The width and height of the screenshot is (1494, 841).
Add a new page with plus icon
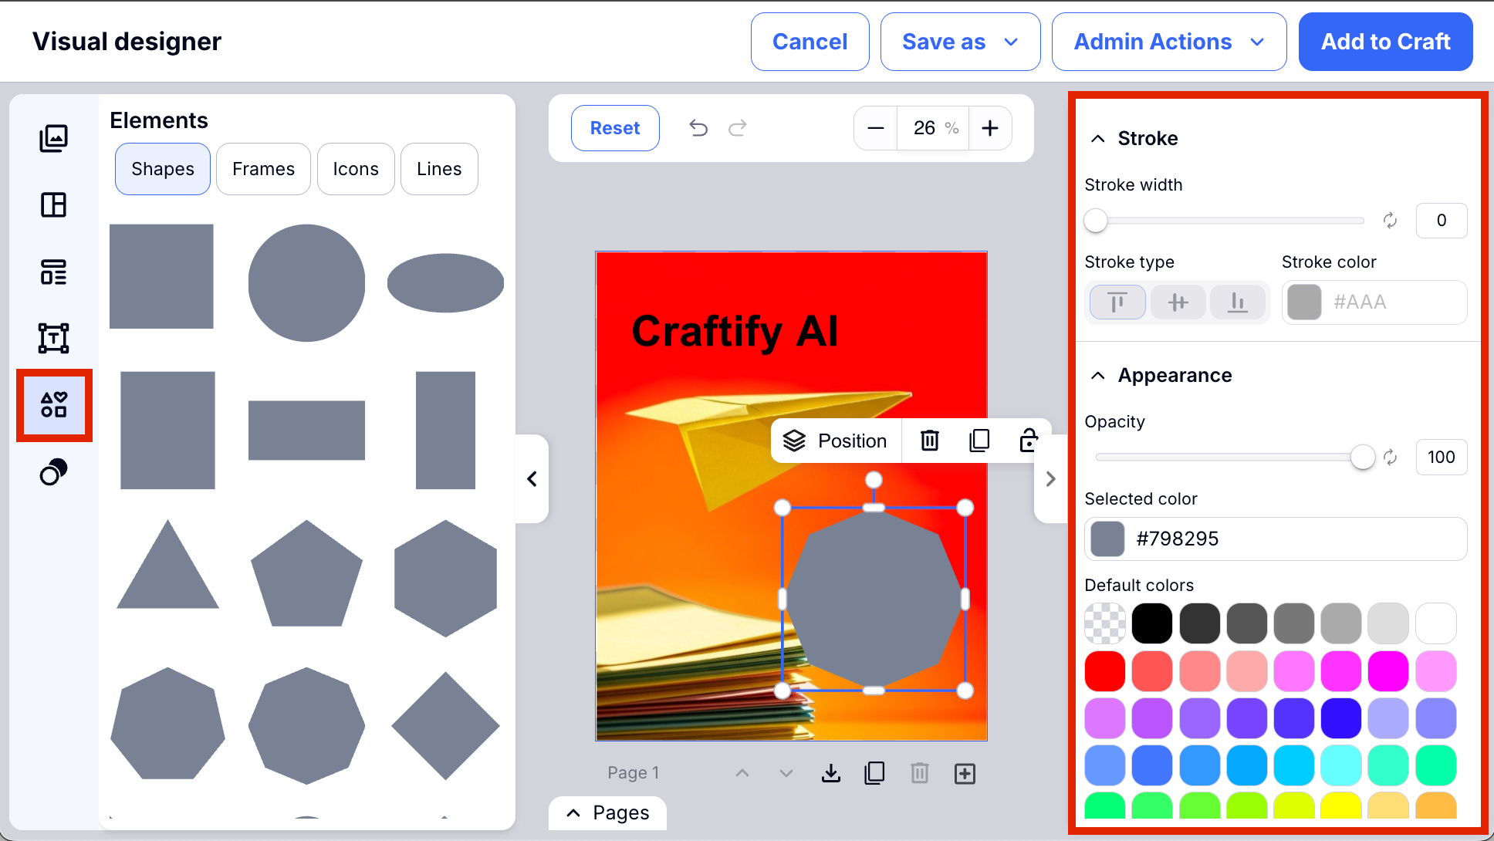965,773
